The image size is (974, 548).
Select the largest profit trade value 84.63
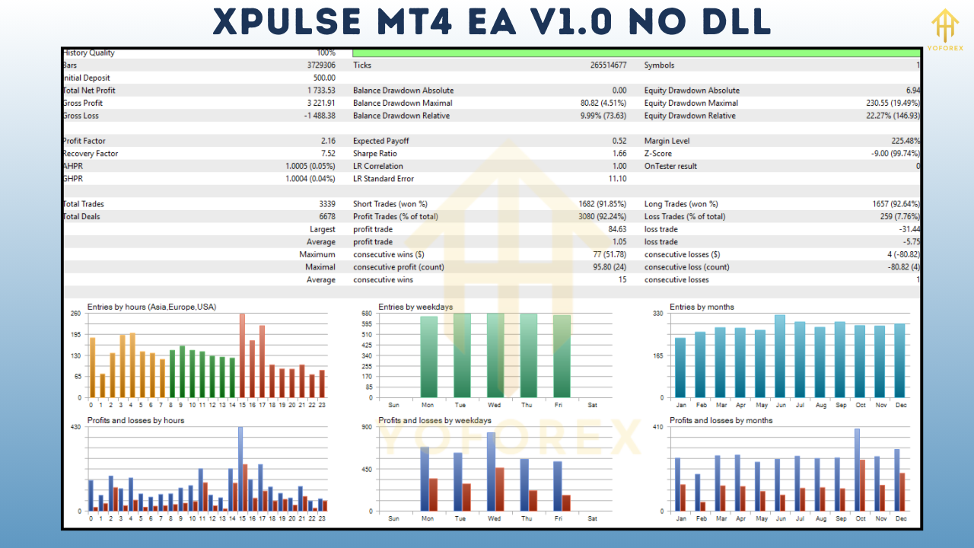[618, 229]
